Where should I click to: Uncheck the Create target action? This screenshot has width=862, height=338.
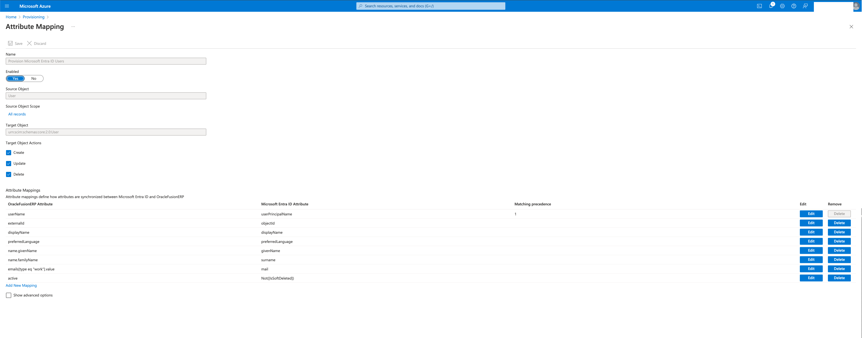coord(9,153)
